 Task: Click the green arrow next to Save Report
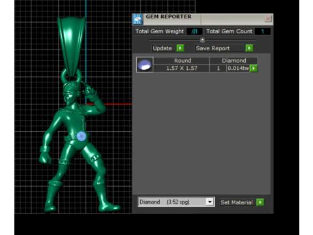click(249, 48)
